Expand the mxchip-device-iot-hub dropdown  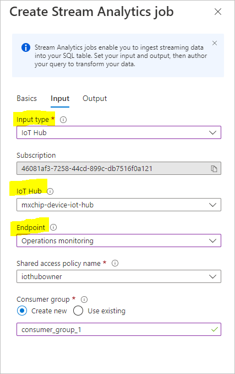click(119, 205)
